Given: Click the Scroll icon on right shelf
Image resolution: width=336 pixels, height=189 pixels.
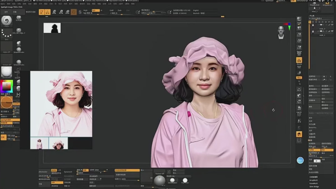Looking at the screenshot, I should coord(299,28).
